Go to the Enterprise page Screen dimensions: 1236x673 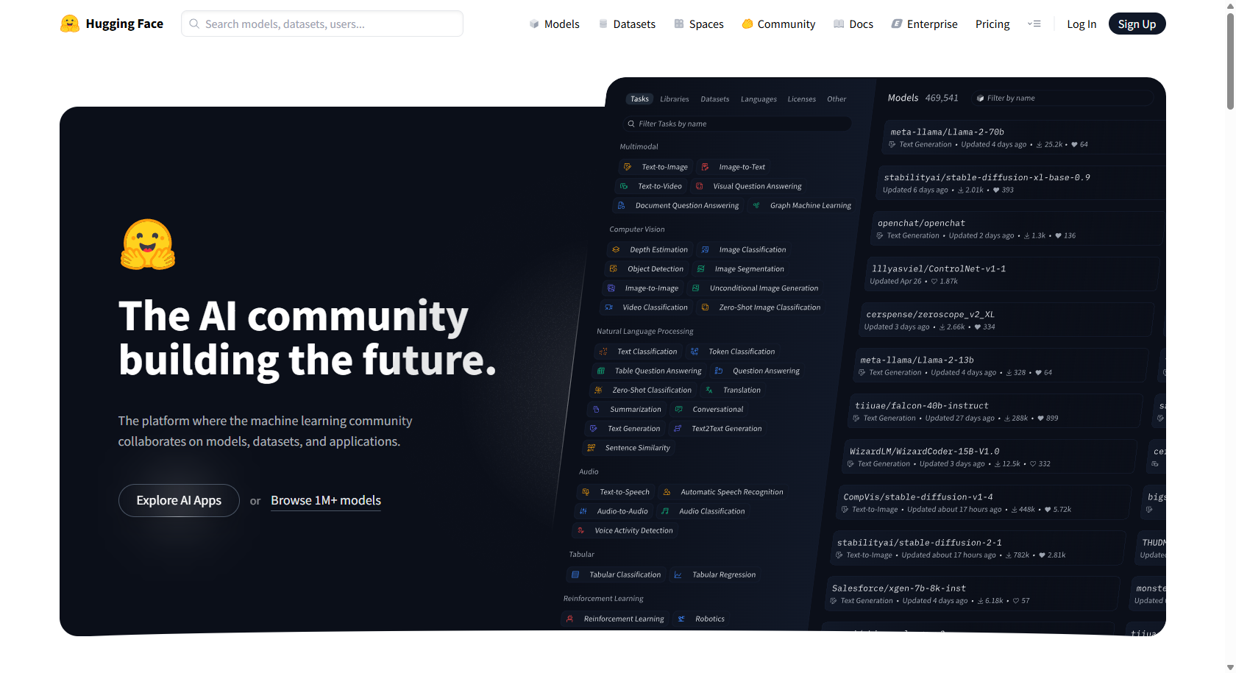coord(925,24)
